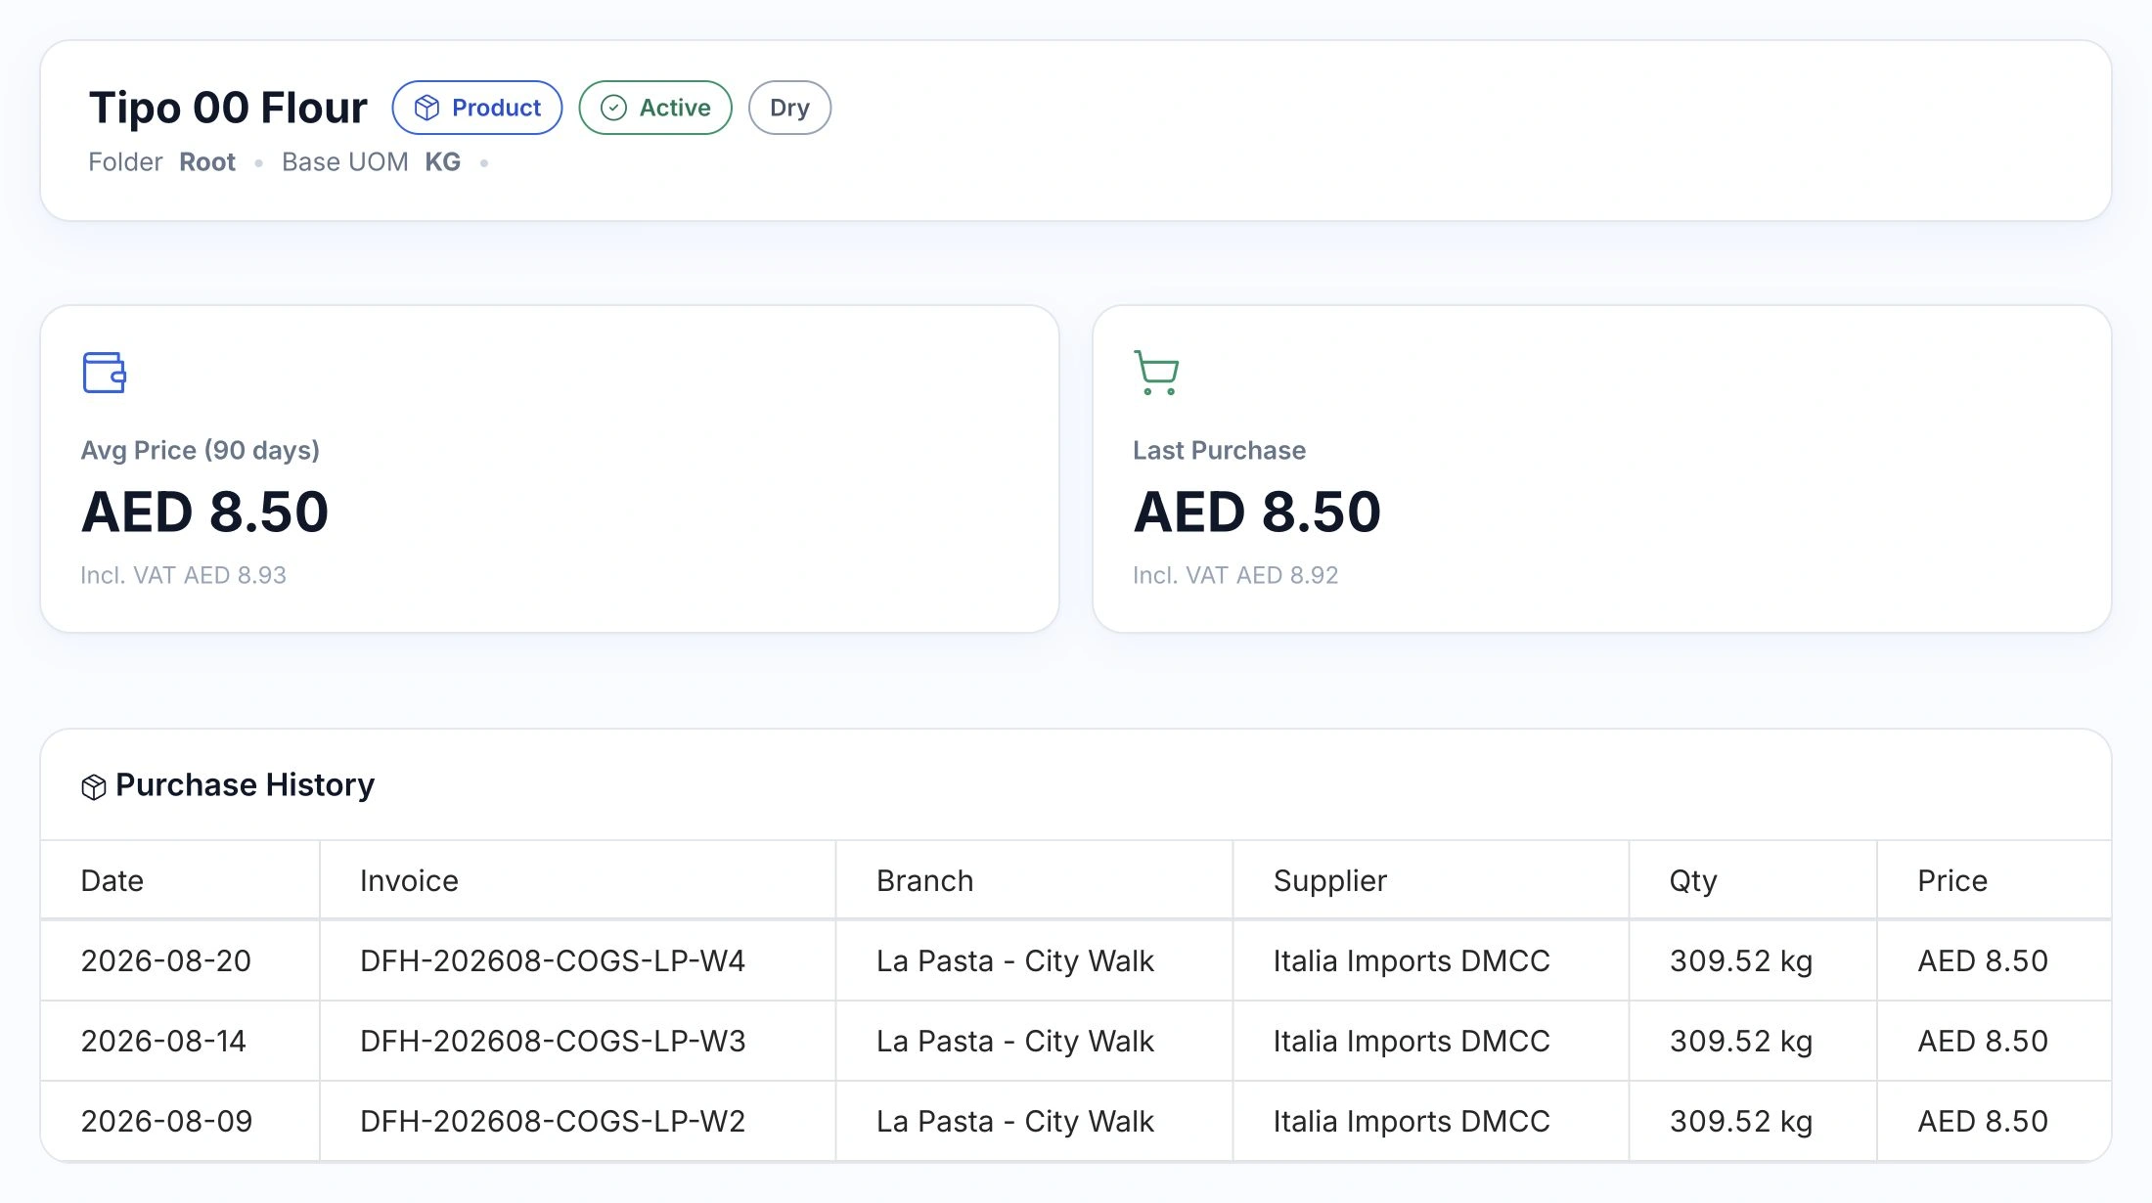The image size is (2152, 1203).
Task: Click the shopping cart icon above Last Purchase
Action: [x=1156, y=373]
